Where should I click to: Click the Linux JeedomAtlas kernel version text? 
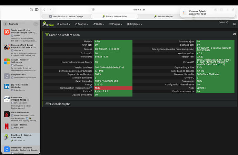coord(214,62)
